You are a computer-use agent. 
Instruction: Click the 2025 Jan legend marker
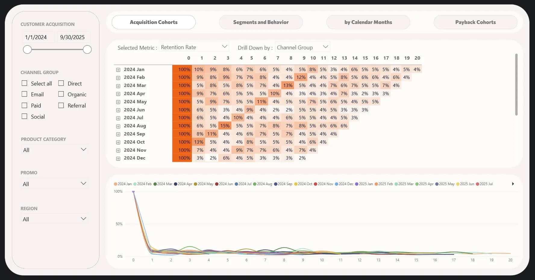coord(357,184)
